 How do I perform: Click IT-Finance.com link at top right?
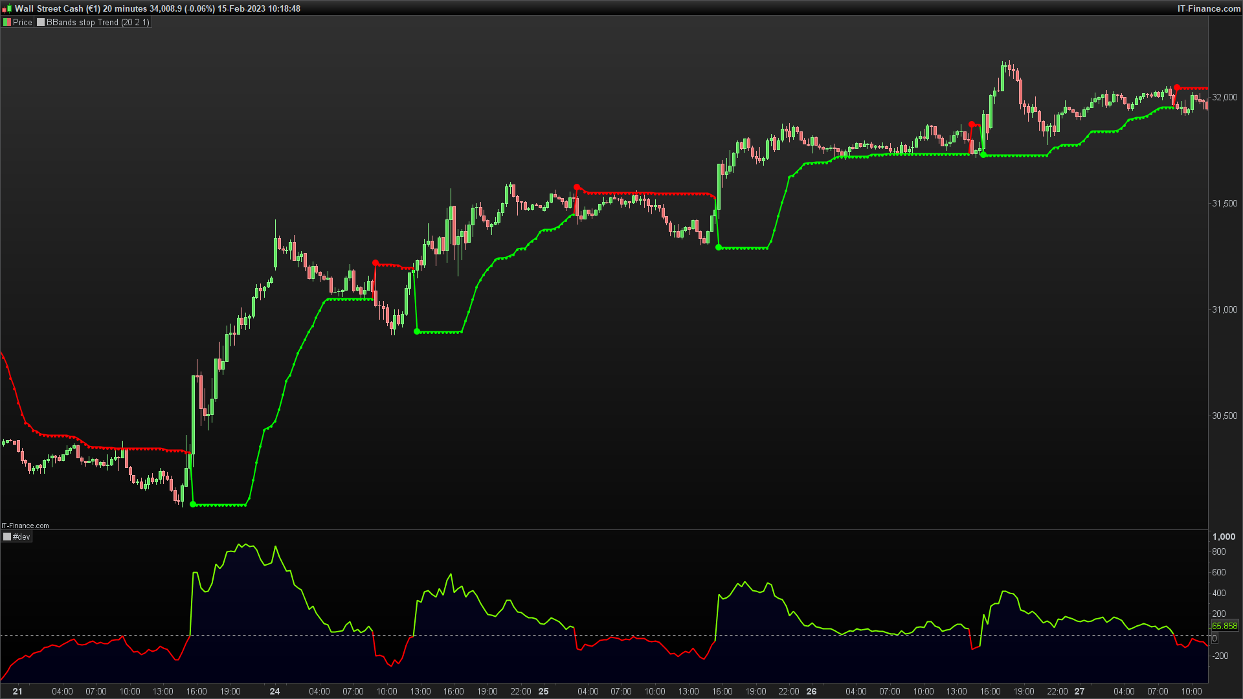pyautogui.click(x=1208, y=8)
